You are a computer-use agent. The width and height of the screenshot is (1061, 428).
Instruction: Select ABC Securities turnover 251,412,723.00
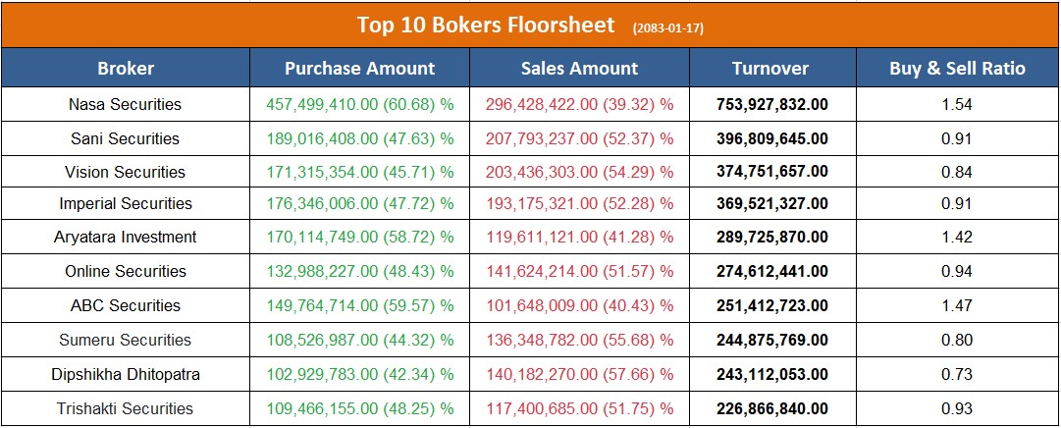point(770,305)
